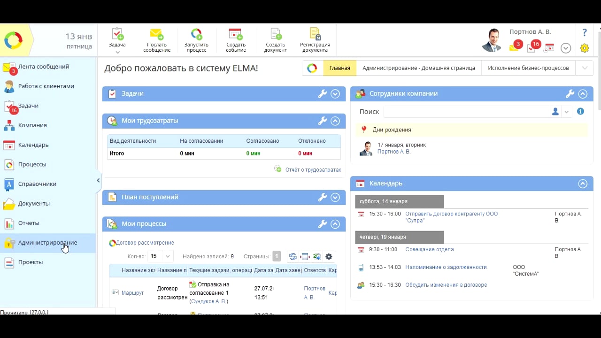
Task: Open the tasks icon with badge 16
Action: pos(533,46)
